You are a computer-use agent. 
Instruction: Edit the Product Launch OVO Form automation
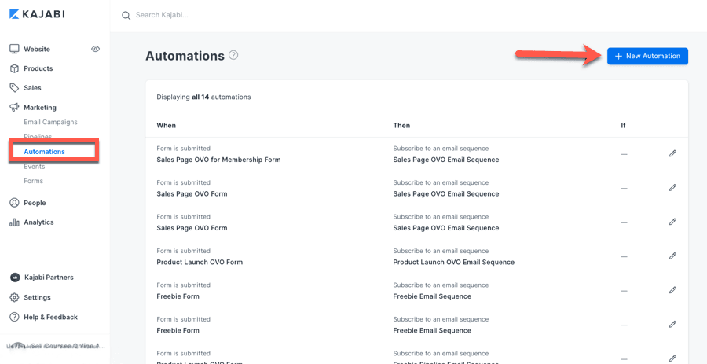click(672, 256)
